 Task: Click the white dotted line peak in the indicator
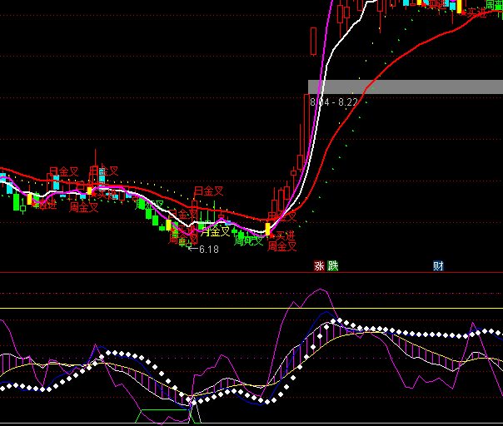point(336,321)
